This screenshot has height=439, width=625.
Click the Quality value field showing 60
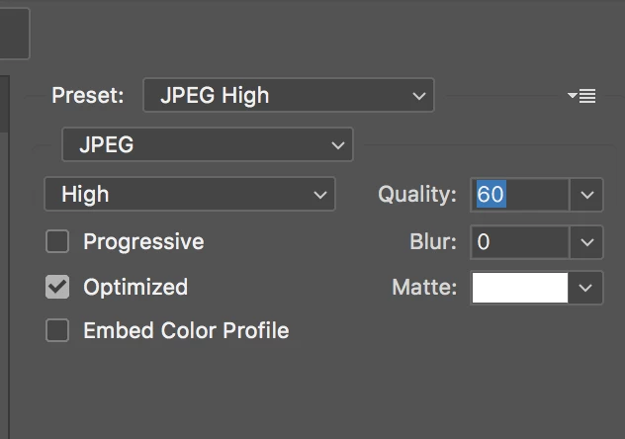coord(520,195)
